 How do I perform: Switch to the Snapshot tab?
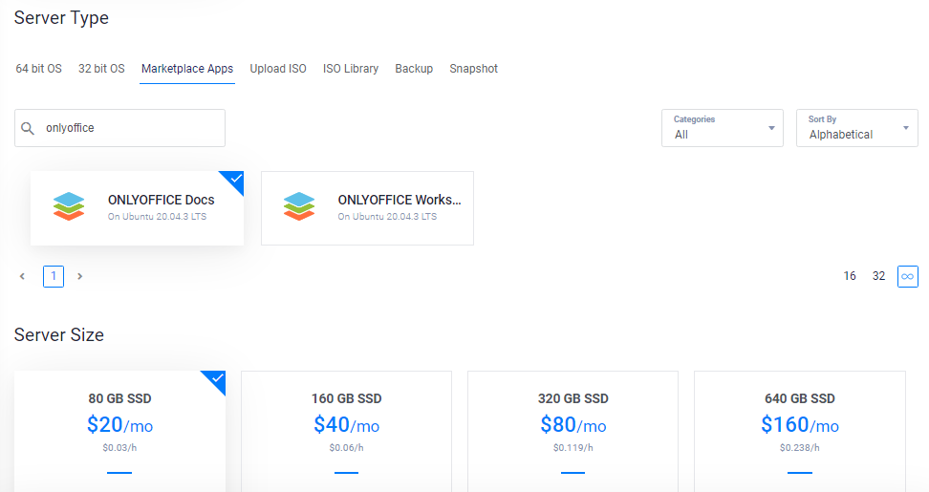[x=473, y=69]
